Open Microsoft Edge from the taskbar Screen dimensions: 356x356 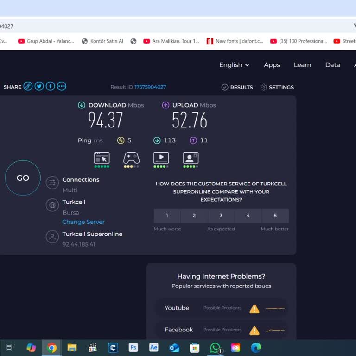coord(256,348)
